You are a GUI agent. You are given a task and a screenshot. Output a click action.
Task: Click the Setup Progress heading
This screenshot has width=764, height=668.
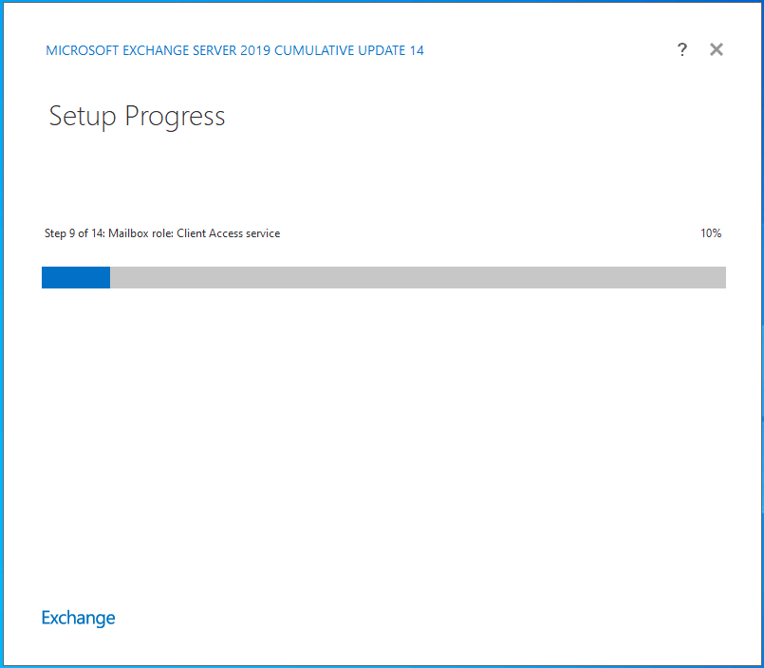136,116
